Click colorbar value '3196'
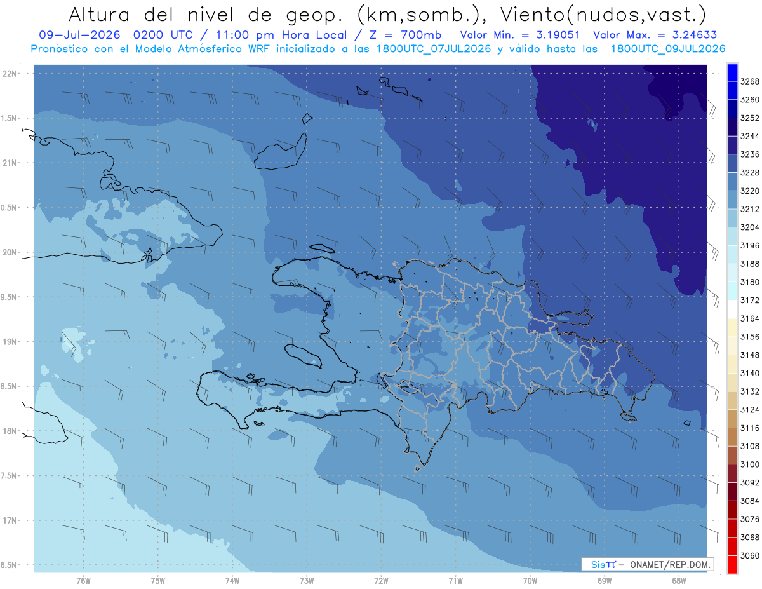 (750, 245)
